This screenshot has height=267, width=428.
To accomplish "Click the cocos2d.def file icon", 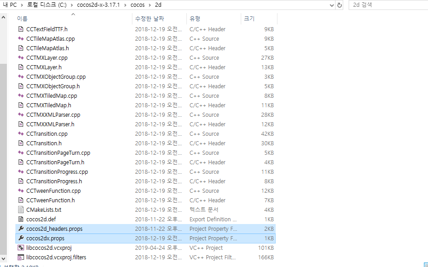I will [21, 219].
